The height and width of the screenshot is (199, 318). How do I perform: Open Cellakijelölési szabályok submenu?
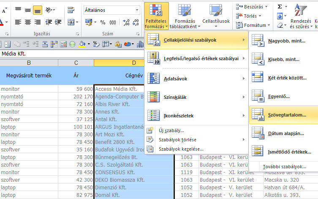196,40
